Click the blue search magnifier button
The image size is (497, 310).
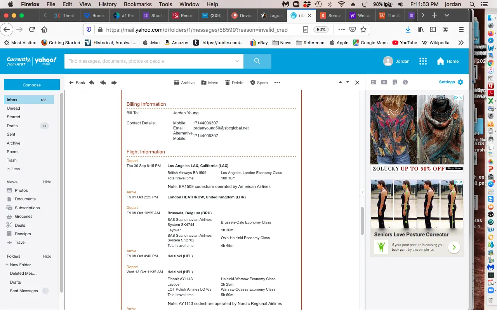[x=257, y=61]
